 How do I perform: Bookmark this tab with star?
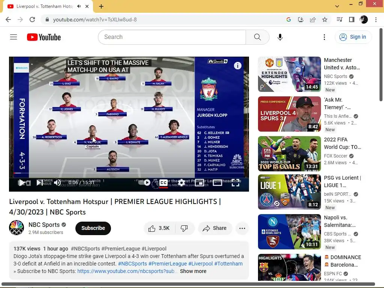tap(325, 19)
